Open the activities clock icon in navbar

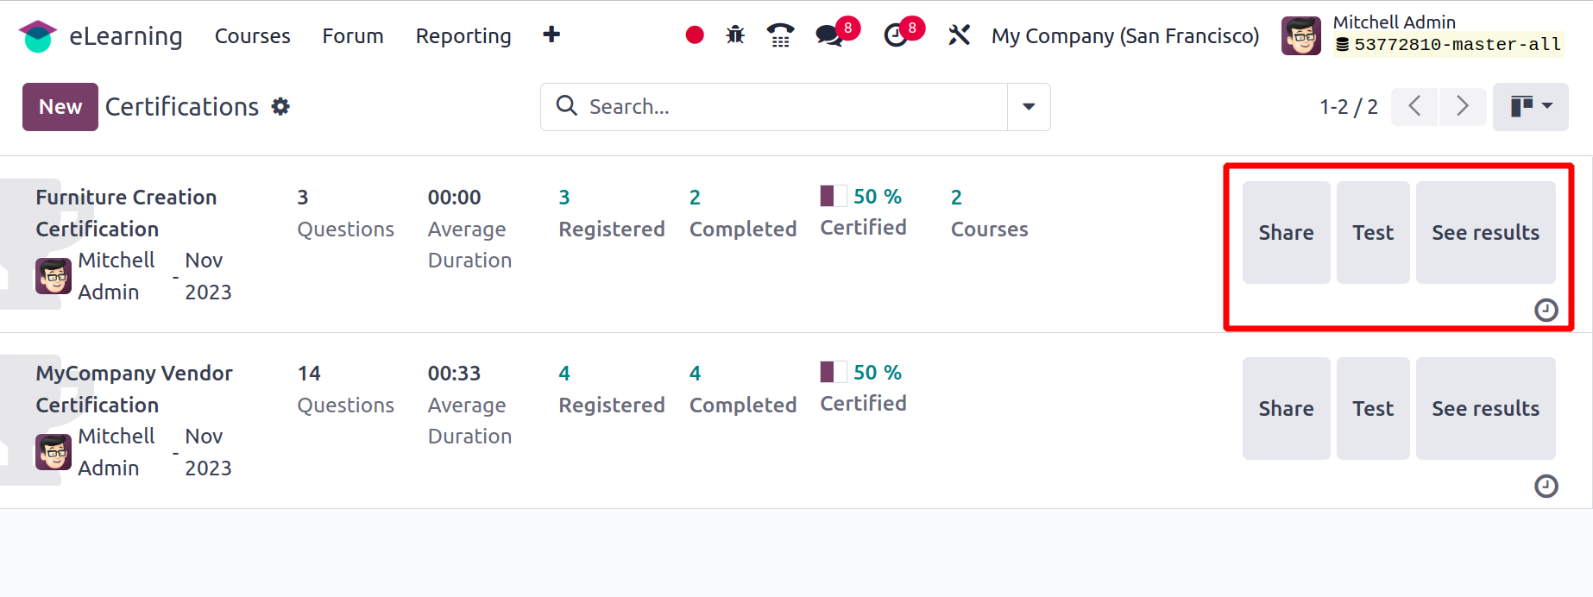pos(897,35)
